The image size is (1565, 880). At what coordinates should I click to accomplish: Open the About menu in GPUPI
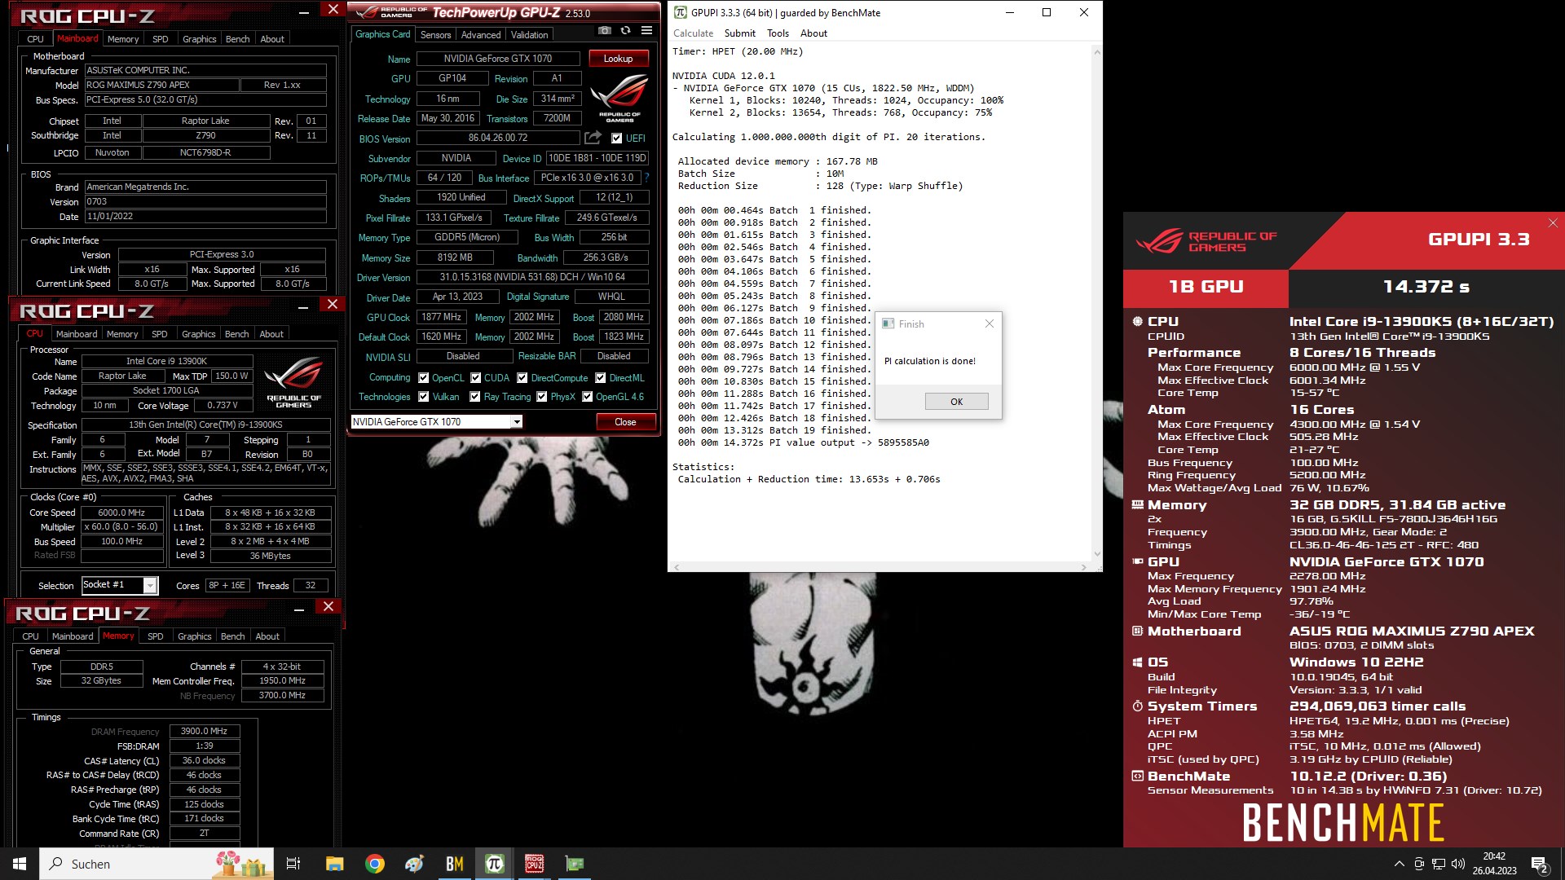coord(813,33)
